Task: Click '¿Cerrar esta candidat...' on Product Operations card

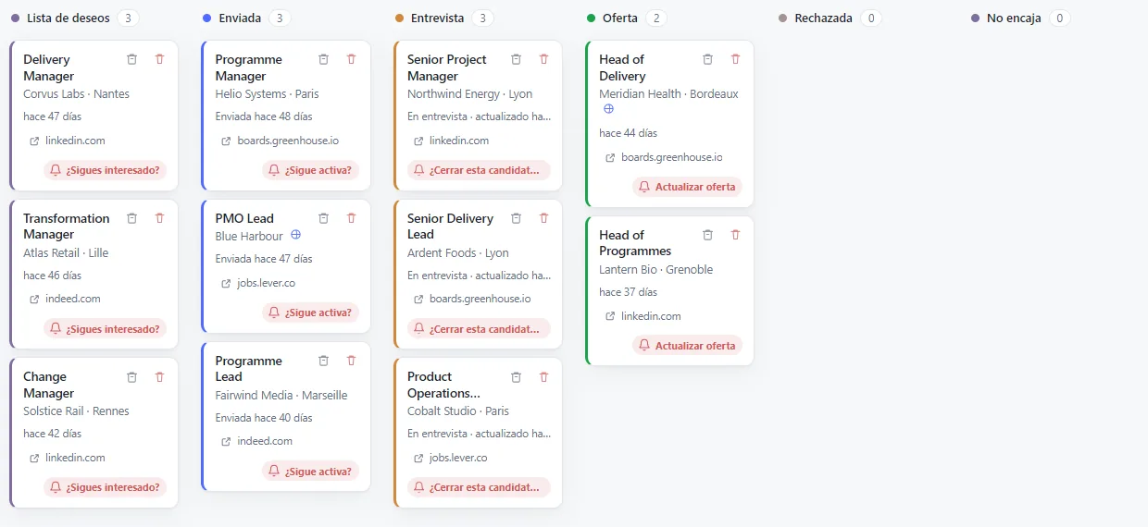Action: point(479,487)
